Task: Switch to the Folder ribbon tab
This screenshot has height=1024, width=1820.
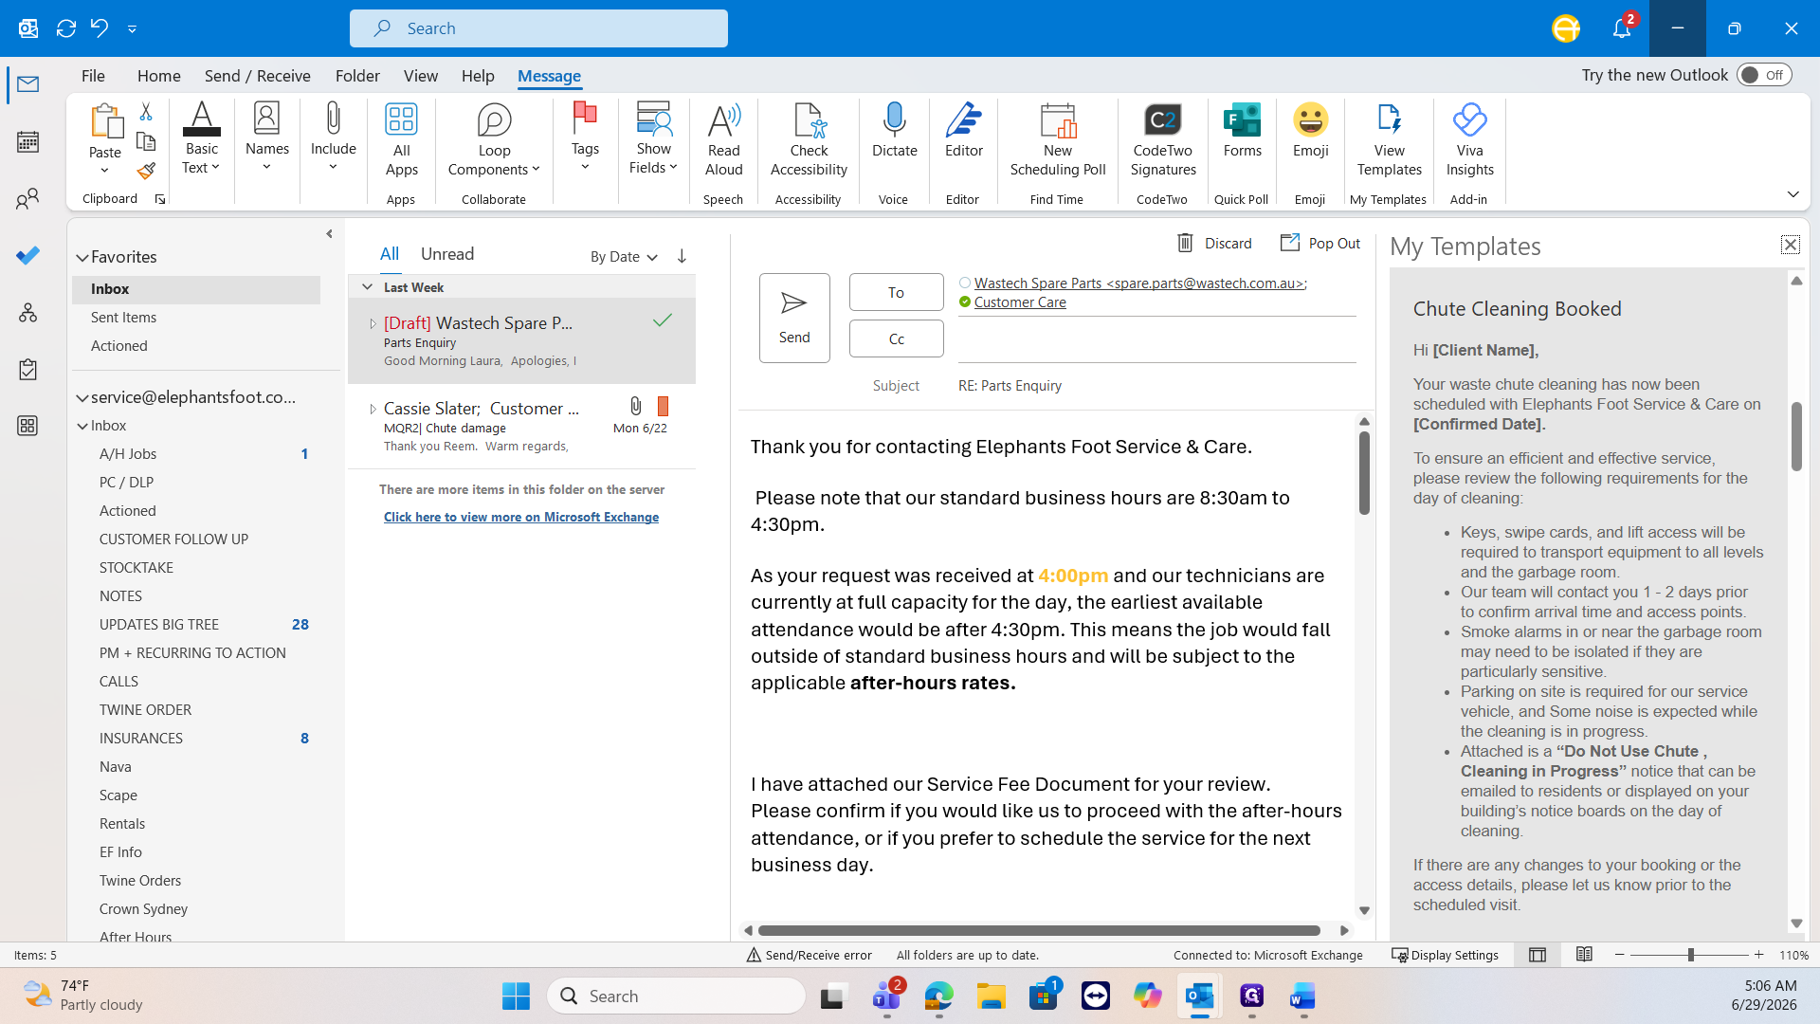Action: (357, 76)
